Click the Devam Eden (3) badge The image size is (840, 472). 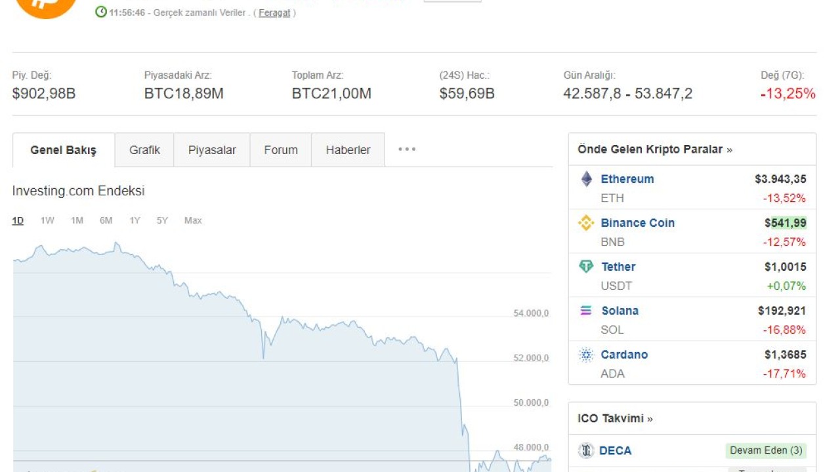coord(766,450)
